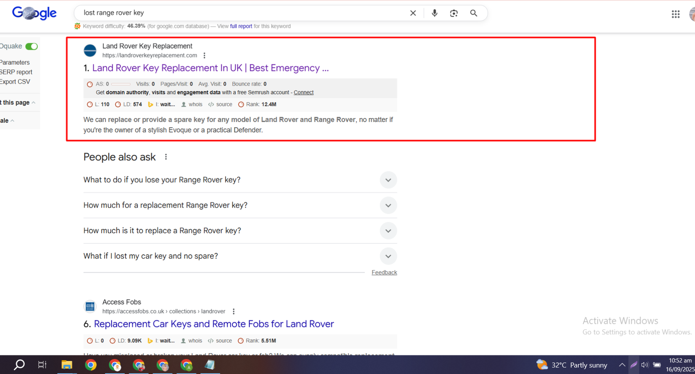The image size is (695, 374).
Task: Expand 'What if I lost my car key and no spare?'
Action: (388, 256)
